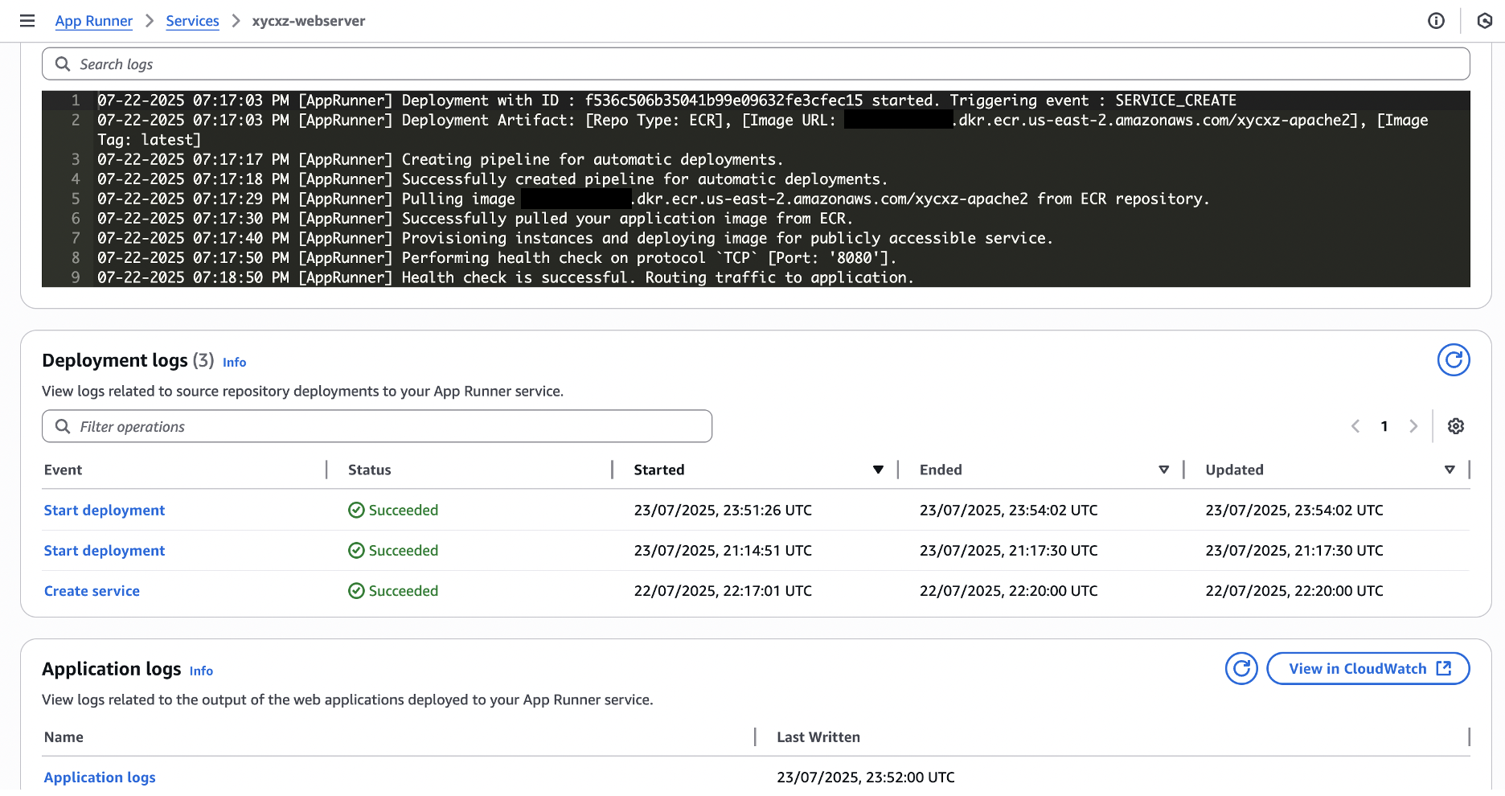Image resolution: width=1505 pixels, height=796 pixels.
Task: Open the navigation hamburger menu
Action: (27, 21)
